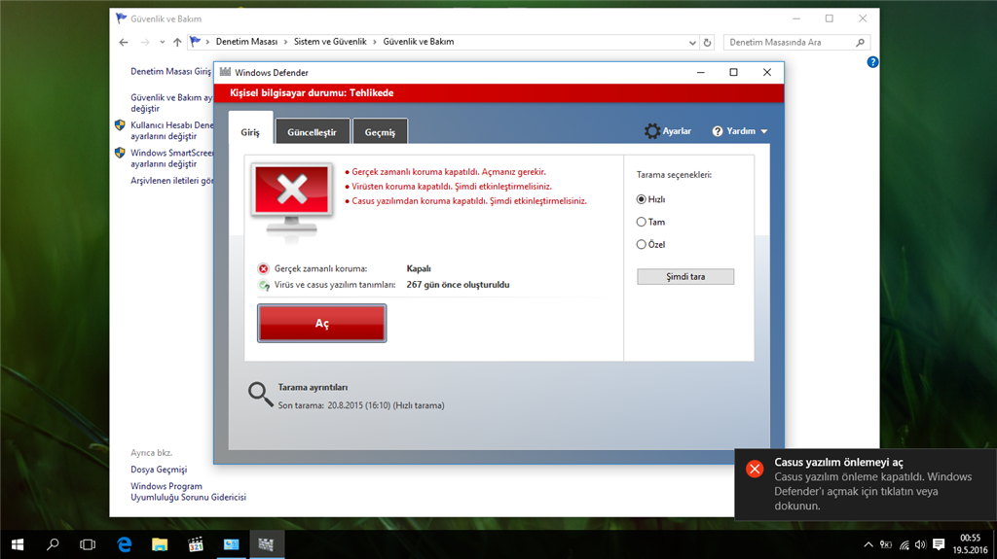997x559 pixels.
Task: Click the virus definitions status icon
Action: [x=263, y=285]
